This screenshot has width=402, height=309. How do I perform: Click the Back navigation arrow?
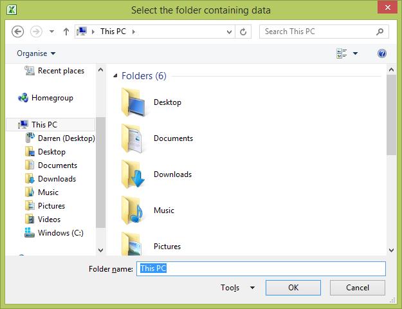pyautogui.click(x=18, y=32)
